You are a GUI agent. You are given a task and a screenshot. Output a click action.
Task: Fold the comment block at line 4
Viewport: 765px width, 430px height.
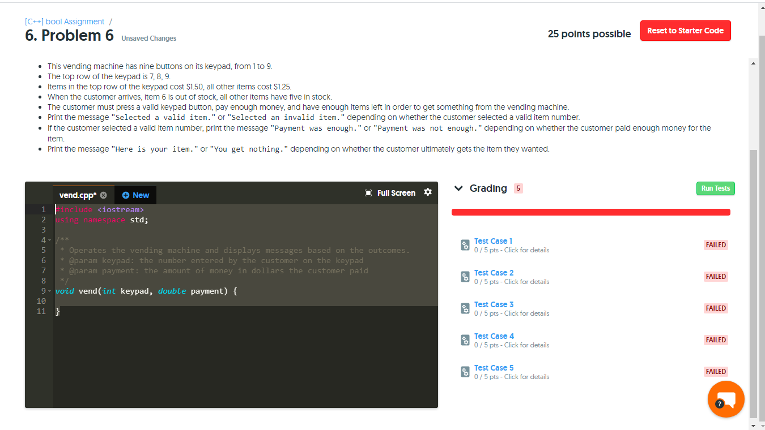(49, 239)
